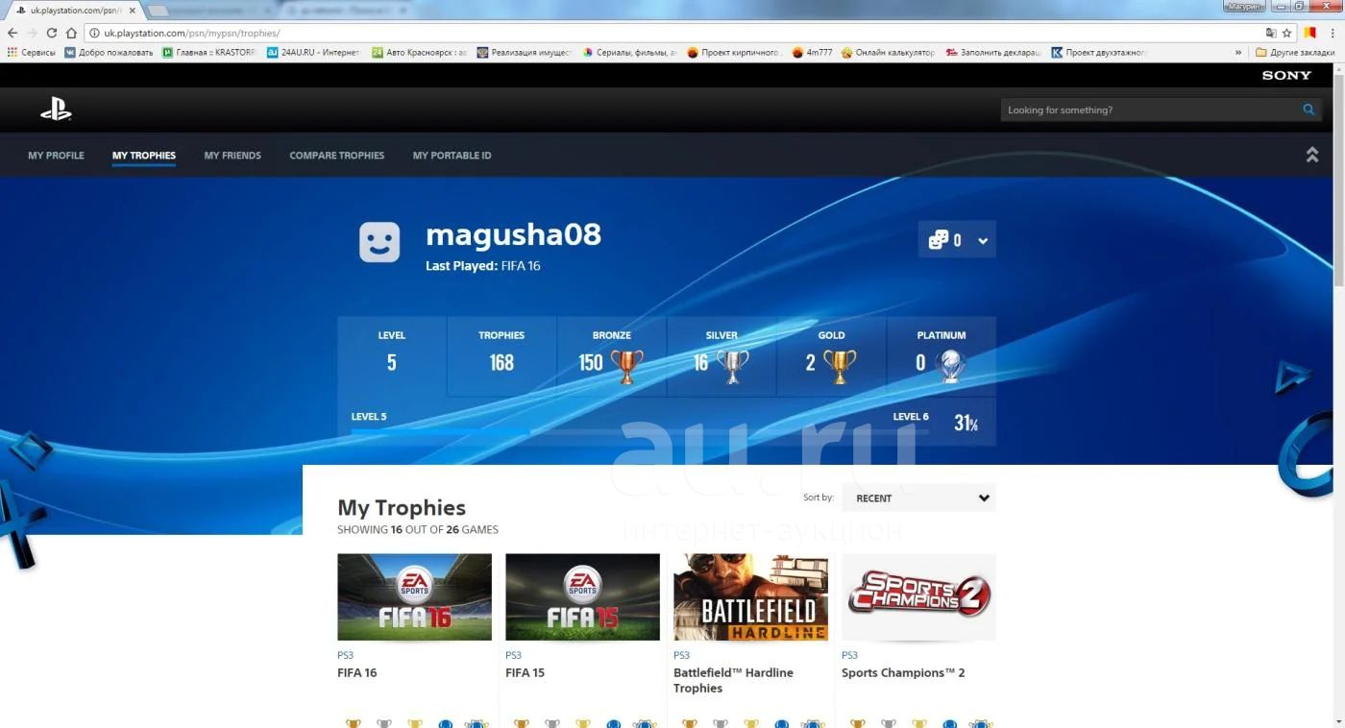The width and height of the screenshot is (1345, 728).
Task: Click the Магурин user profile button
Action: (x=1242, y=6)
